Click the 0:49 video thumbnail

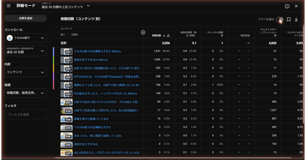(66, 68)
